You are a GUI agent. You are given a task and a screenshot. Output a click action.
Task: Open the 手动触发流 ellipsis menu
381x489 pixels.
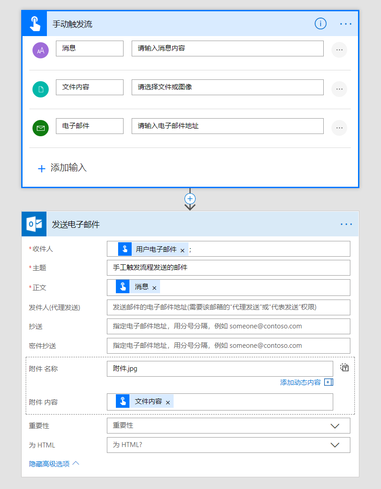[346, 24]
